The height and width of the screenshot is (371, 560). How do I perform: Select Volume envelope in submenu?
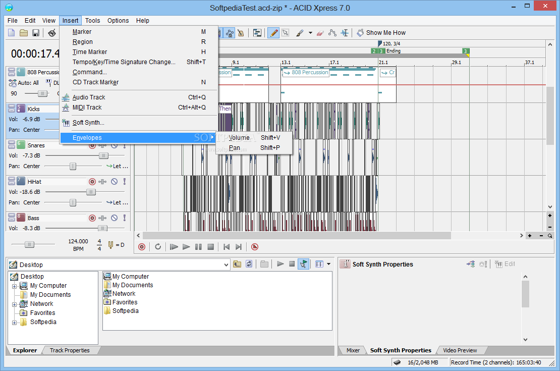click(x=254, y=138)
